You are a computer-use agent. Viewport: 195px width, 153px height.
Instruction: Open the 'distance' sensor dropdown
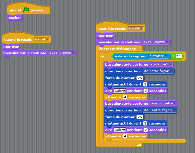point(158,56)
